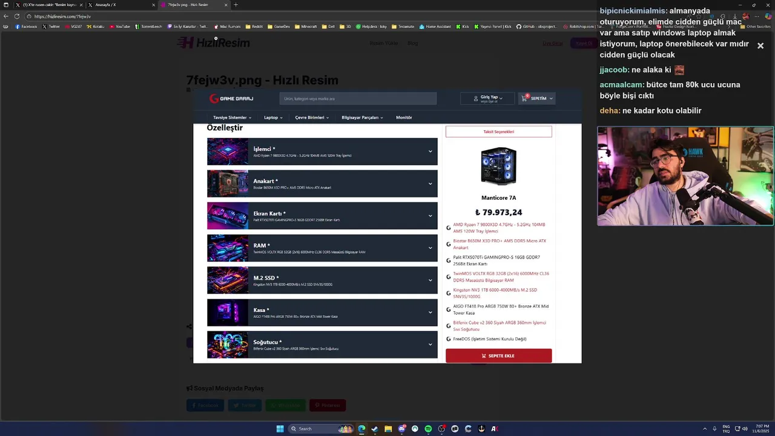Click the Soğutucu thumbnail image
Image resolution: width=775 pixels, height=436 pixels.
pyautogui.click(x=228, y=345)
